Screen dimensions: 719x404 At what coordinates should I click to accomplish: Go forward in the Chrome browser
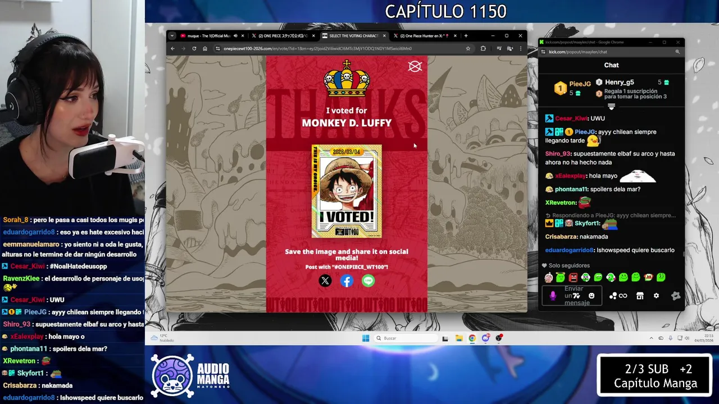[183, 48]
